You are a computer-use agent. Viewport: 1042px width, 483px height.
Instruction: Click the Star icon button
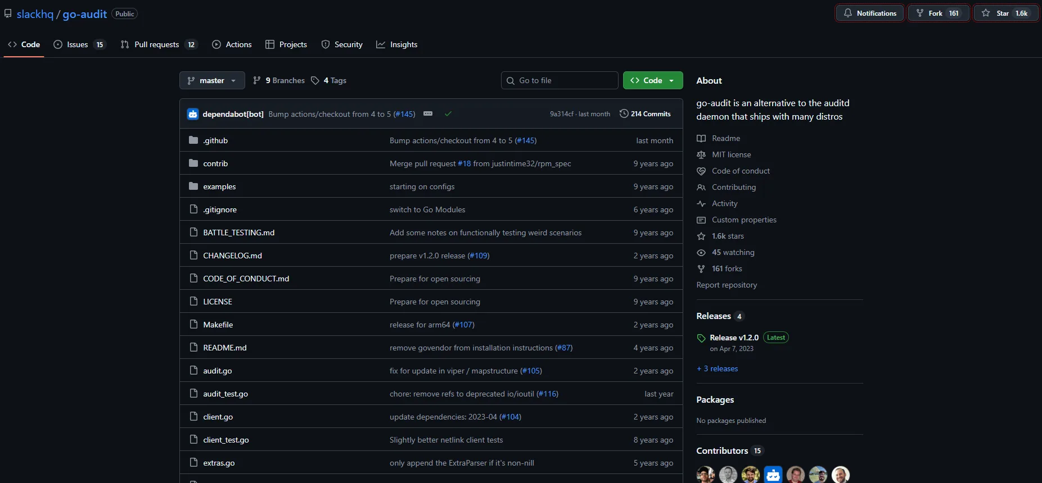(x=986, y=13)
